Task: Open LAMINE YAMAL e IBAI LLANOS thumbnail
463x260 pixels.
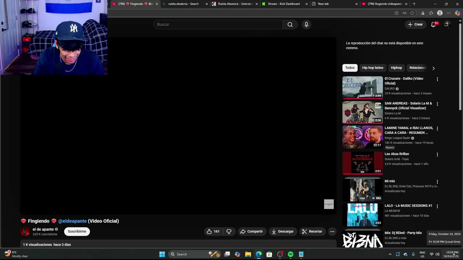Action: pos(362,137)
